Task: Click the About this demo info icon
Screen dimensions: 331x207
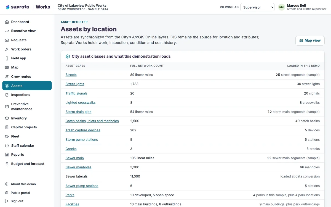Action: (x=7, y=184)
